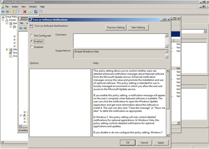The width and height of the screenshot is (209, 149).
Task: Click the Forward arrow in main toolbar
Action: pos(8,11)
